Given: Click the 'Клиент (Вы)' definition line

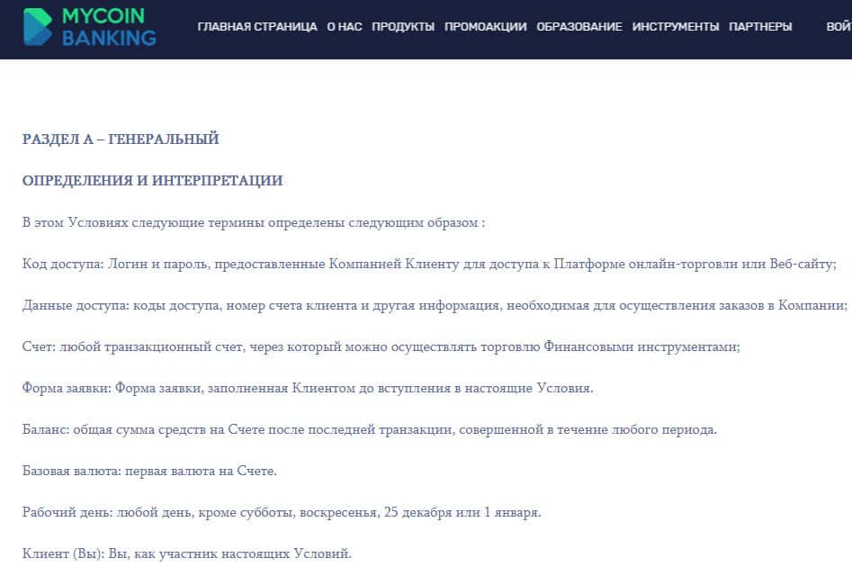Looking at the screenshot, I should point(187,553).
